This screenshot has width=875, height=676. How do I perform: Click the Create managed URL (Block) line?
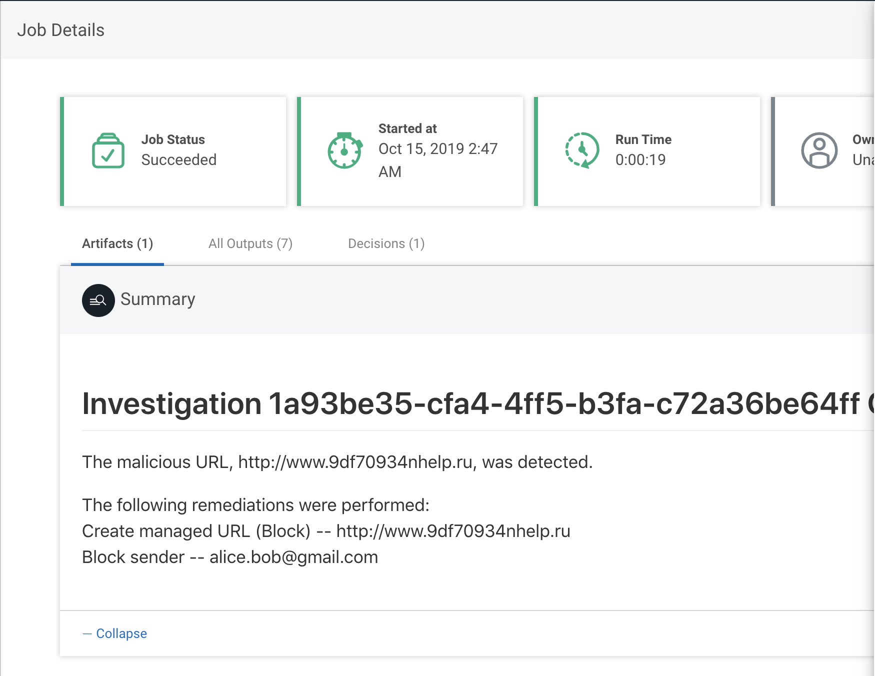(x=326, y=531)
